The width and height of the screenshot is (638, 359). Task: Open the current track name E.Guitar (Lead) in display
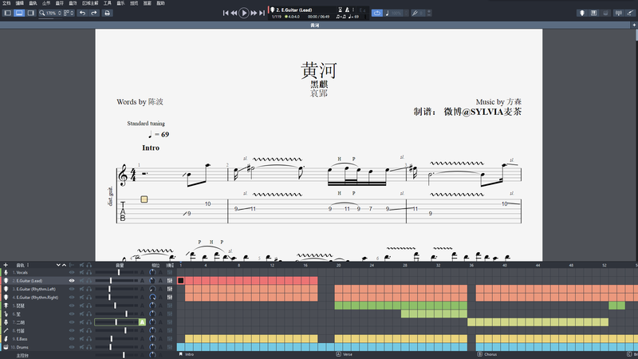coord(293,10)
